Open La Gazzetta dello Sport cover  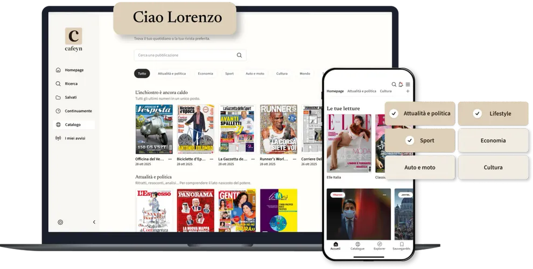237,129
